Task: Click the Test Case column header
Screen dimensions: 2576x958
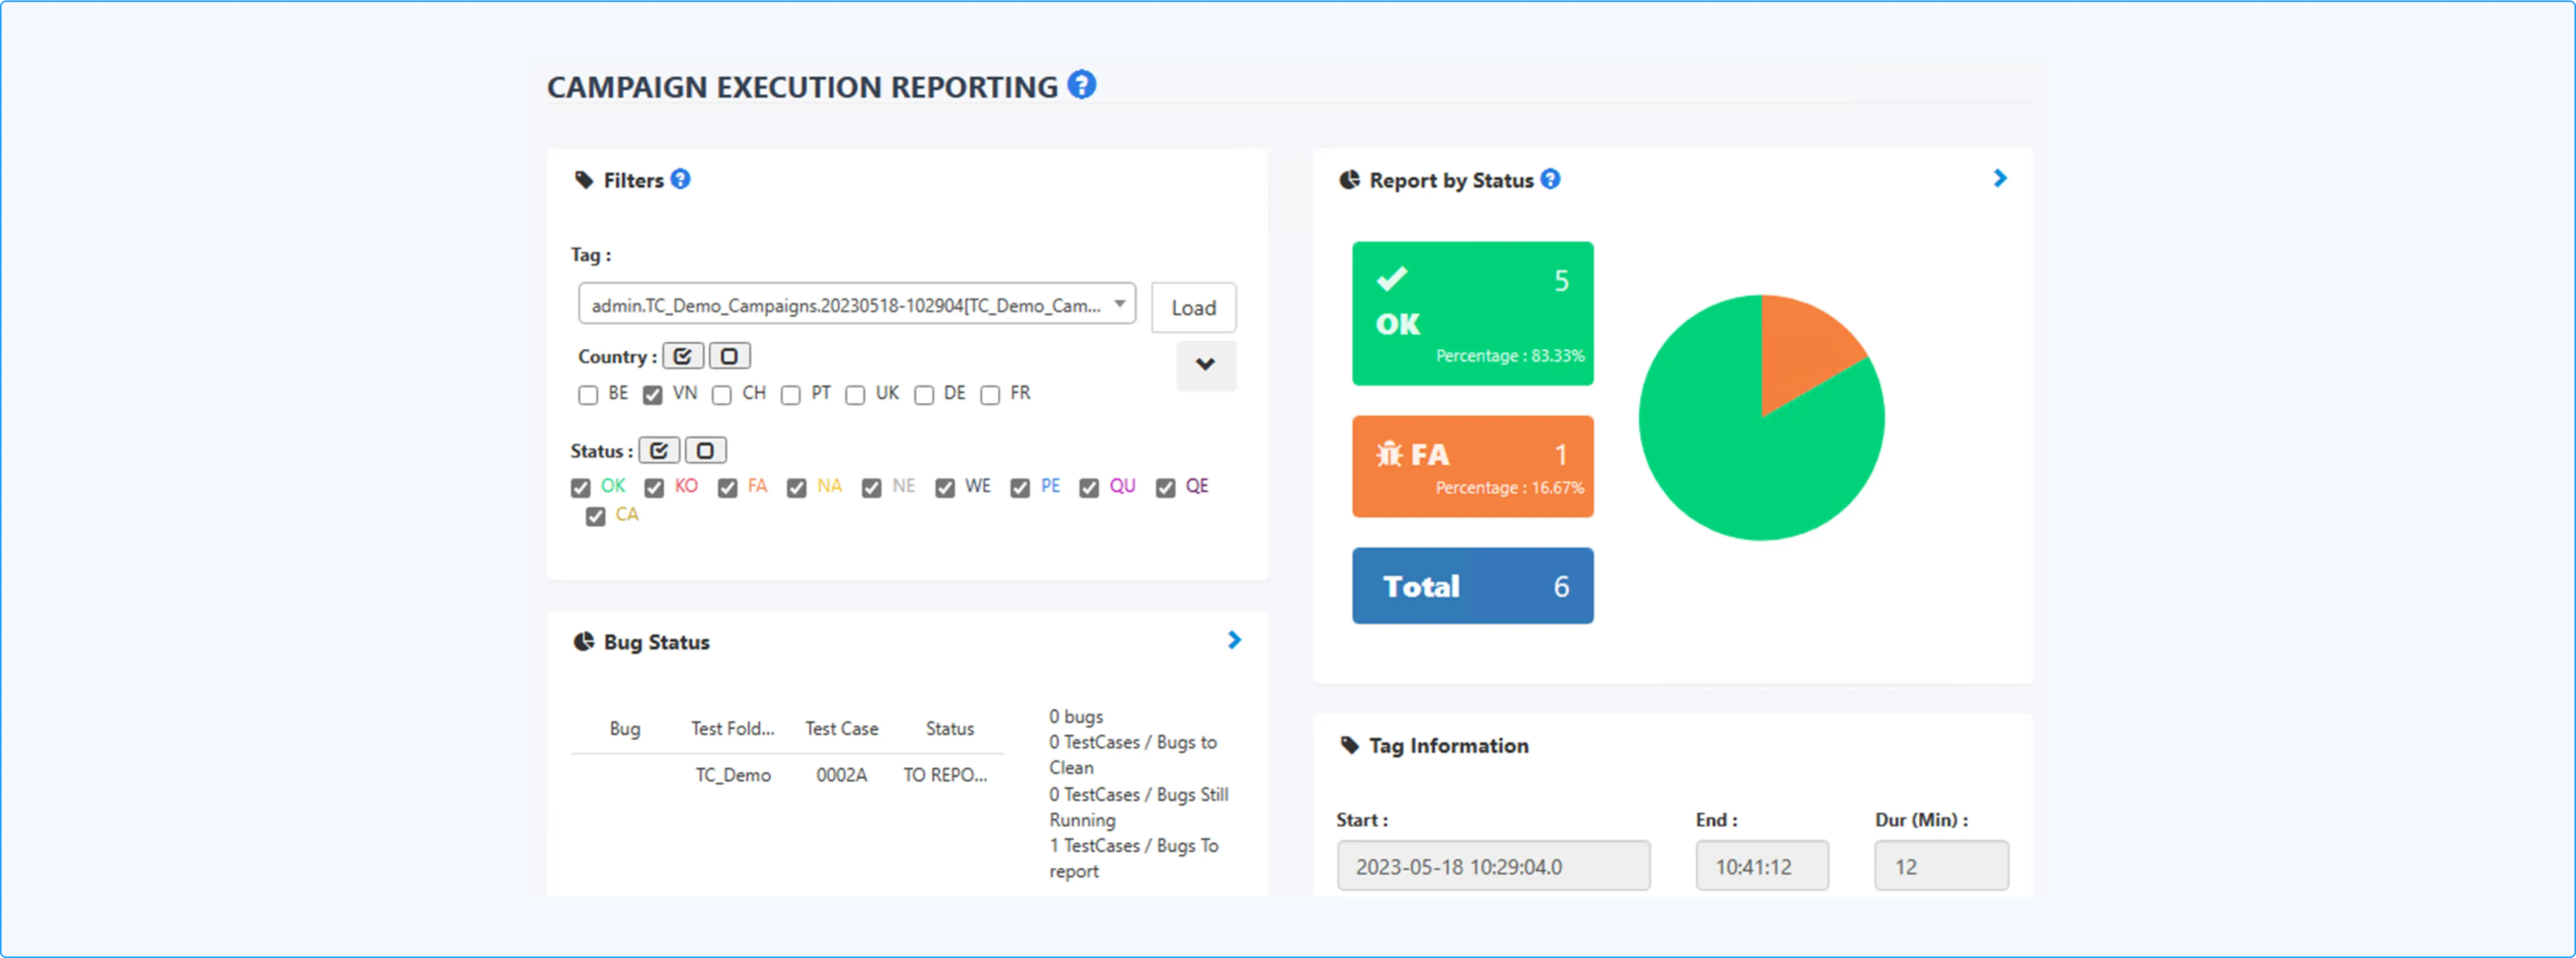Action: point(842,729)
